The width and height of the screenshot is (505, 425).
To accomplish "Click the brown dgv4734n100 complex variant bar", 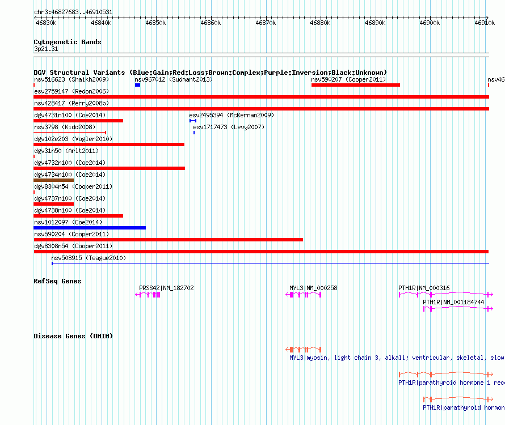I will coord(53,180).
